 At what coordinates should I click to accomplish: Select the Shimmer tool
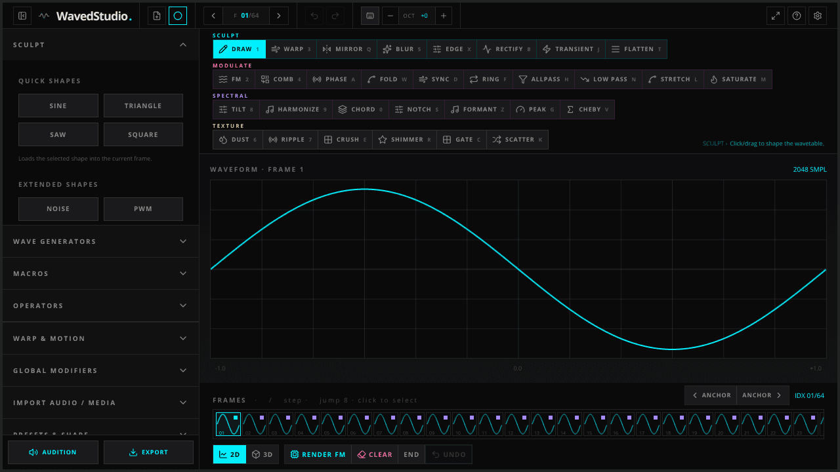405,140
